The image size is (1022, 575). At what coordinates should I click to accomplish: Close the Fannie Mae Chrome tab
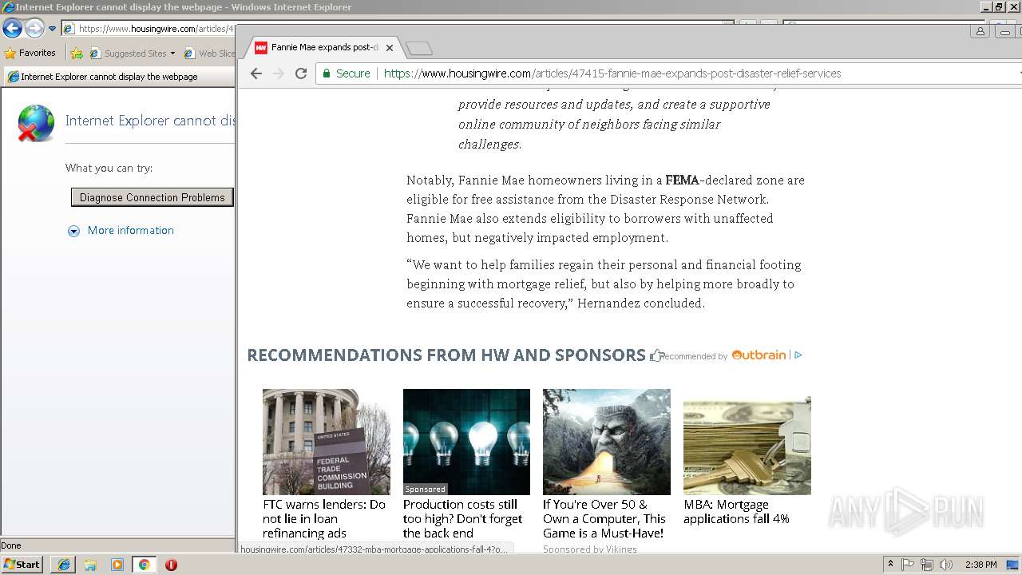click(x=389, y=48)
